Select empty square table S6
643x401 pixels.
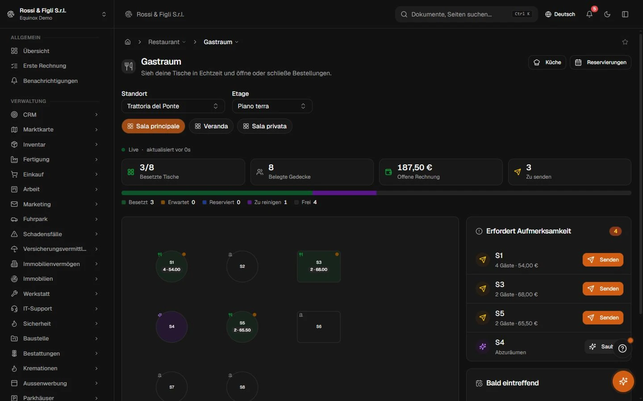pyautogui.click(x=319, y=327)
